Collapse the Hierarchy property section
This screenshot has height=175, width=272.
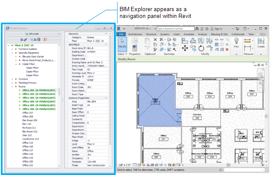pyautogui.click(x=106, y=34)
